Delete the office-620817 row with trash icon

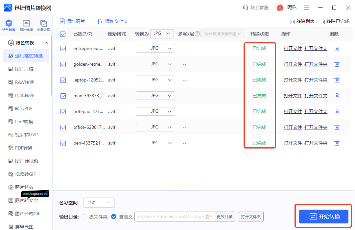(337, 127)
